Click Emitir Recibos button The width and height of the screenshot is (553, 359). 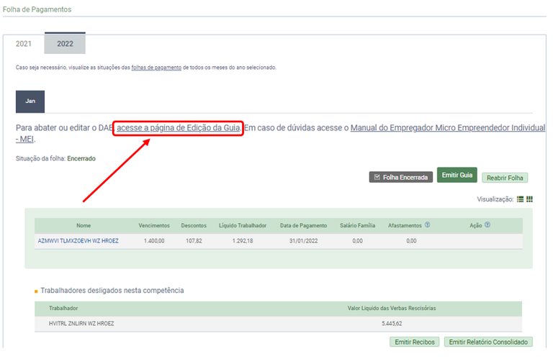tap(414, 342)
